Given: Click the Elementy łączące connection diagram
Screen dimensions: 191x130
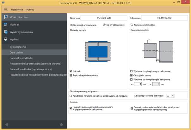Looking at the screenshot, I should [x=98, y=52].
